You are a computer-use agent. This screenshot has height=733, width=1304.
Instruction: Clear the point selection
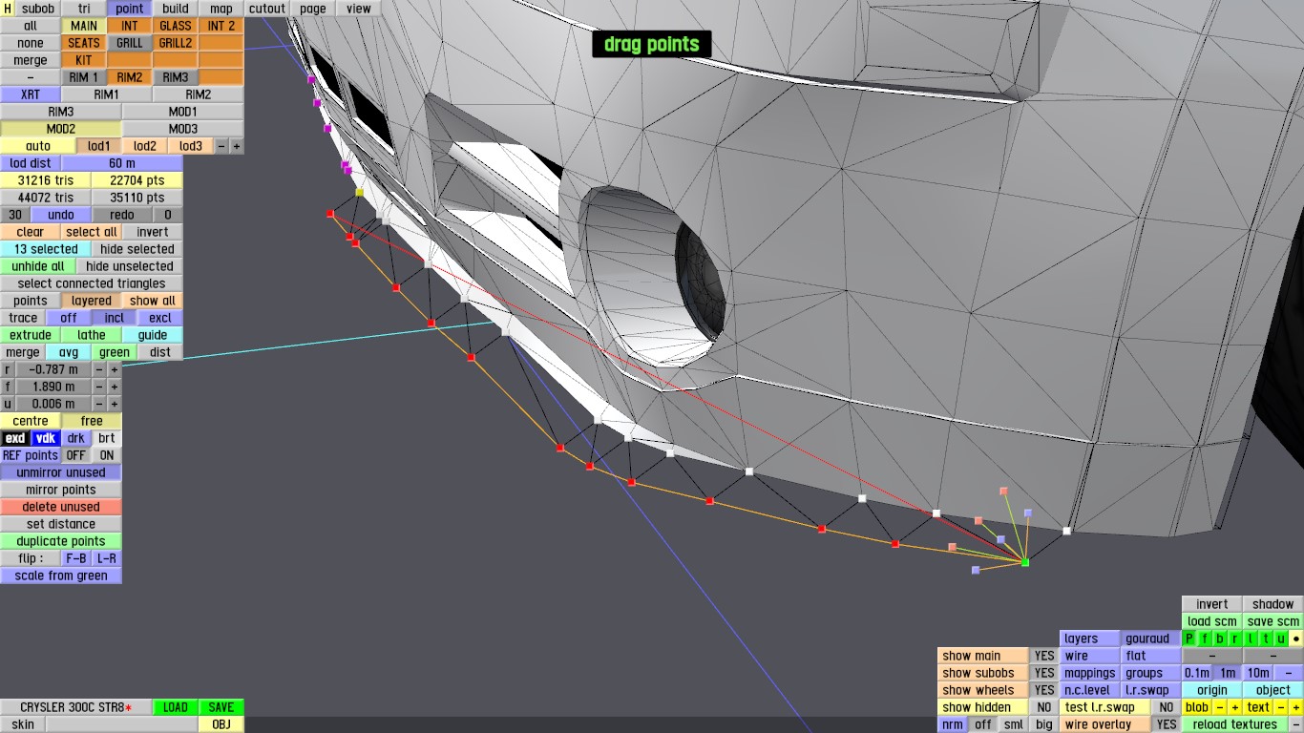coord(31,232)
